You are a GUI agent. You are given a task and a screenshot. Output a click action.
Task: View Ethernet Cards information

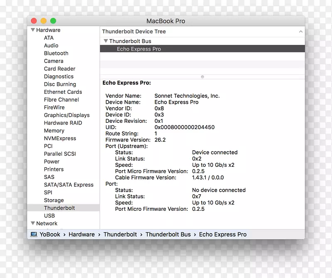coord(63,92)
